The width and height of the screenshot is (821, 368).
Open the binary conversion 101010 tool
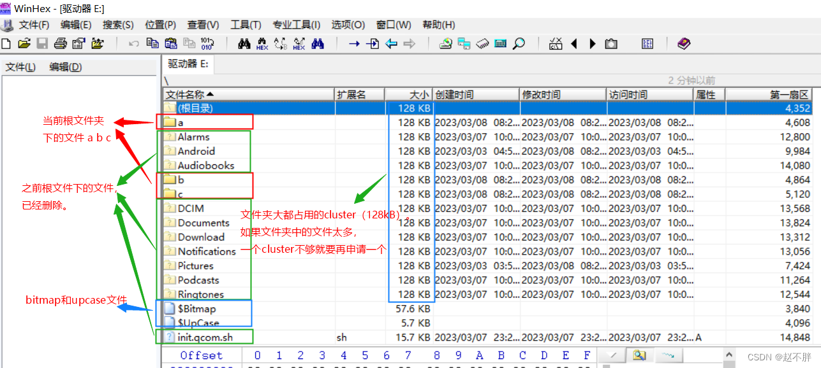click(207, 43)
